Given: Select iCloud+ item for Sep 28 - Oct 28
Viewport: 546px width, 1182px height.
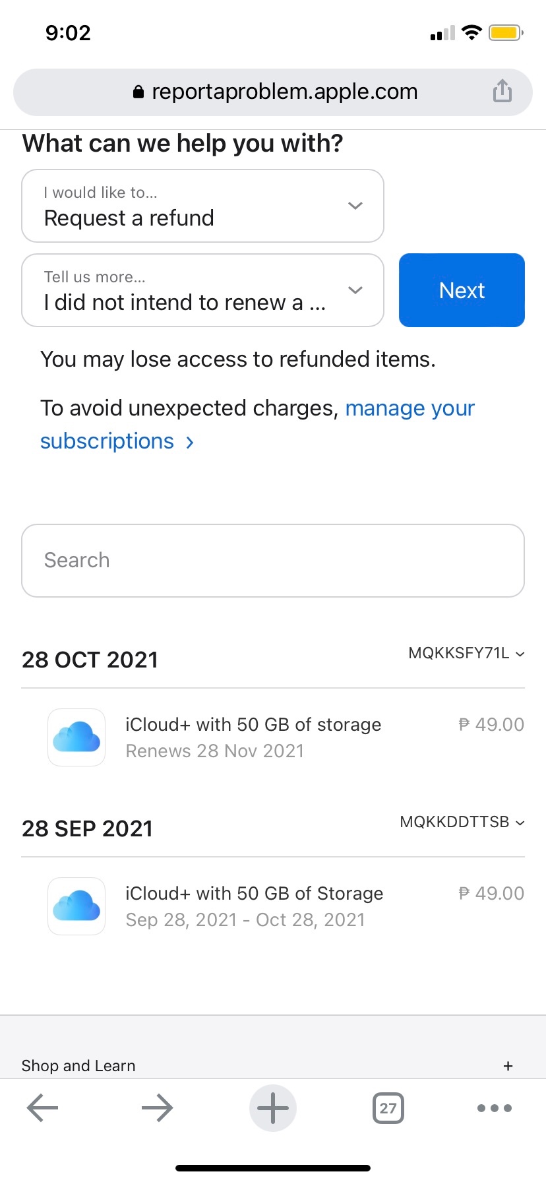Looking at the screenshot, I should click(255, 906).
